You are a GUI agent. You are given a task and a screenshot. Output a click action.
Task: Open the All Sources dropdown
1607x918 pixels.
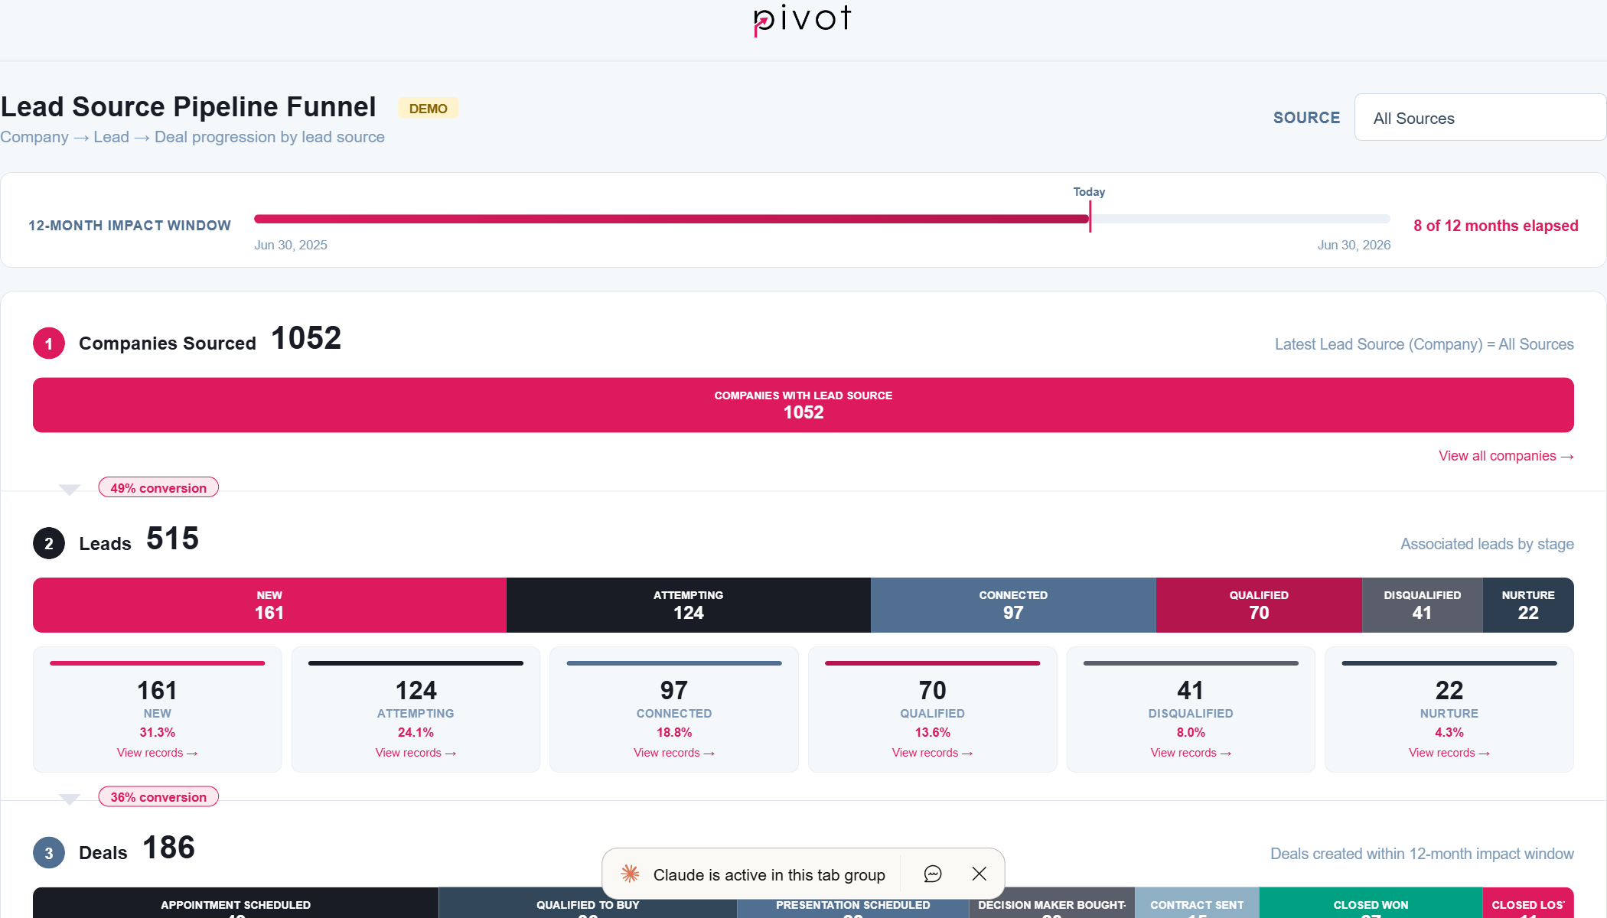1478,117
